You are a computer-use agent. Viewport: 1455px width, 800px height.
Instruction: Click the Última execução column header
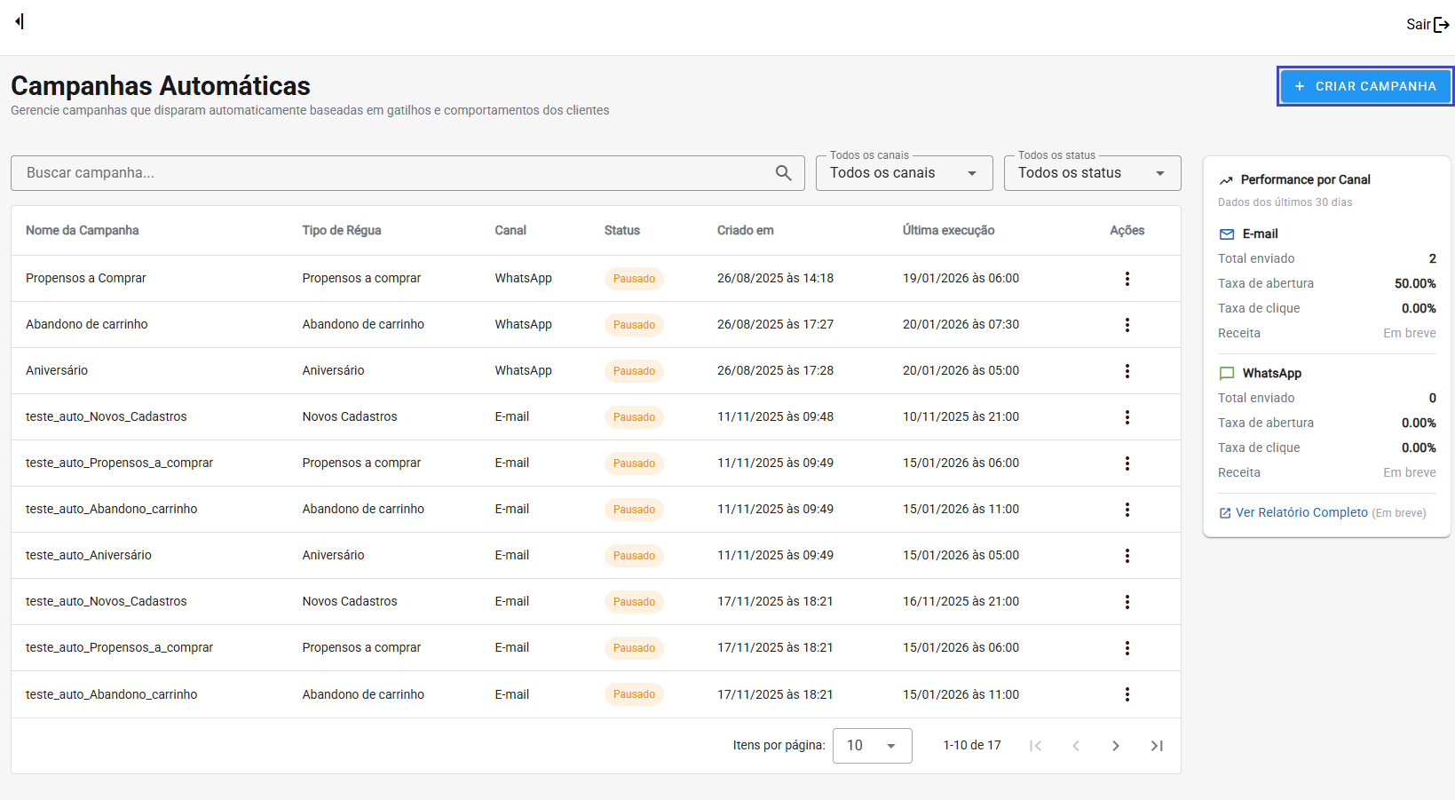point(948,230)
